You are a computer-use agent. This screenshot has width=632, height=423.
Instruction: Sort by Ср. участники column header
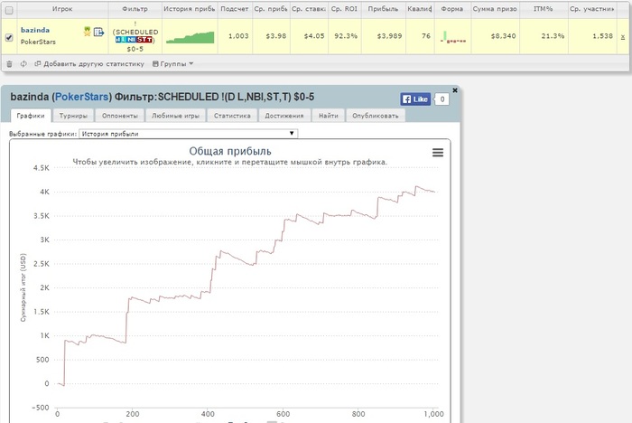591,9
